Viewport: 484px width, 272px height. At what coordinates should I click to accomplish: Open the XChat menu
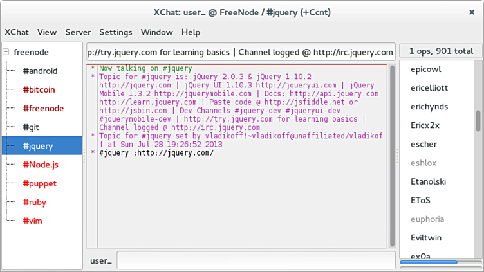pos(17,32)
